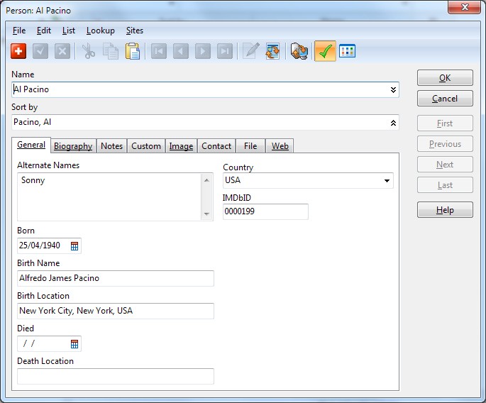The image size is (486, 403).
Task: Open the Country dropdown list
Action: point(387,181)
